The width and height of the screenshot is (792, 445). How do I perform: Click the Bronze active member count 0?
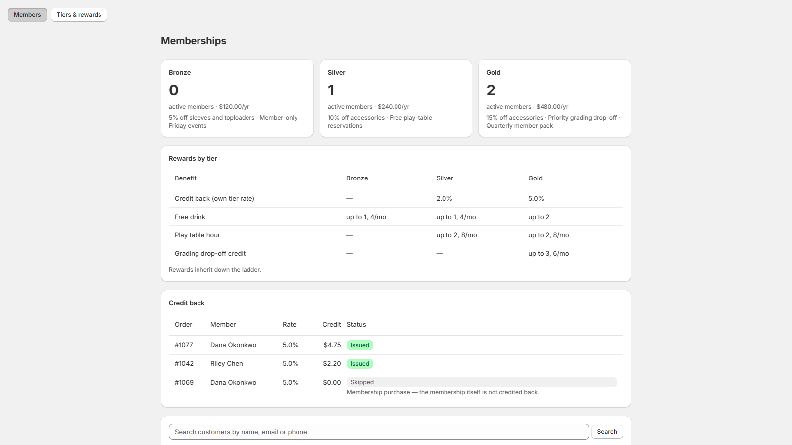(x=174, y=90)
